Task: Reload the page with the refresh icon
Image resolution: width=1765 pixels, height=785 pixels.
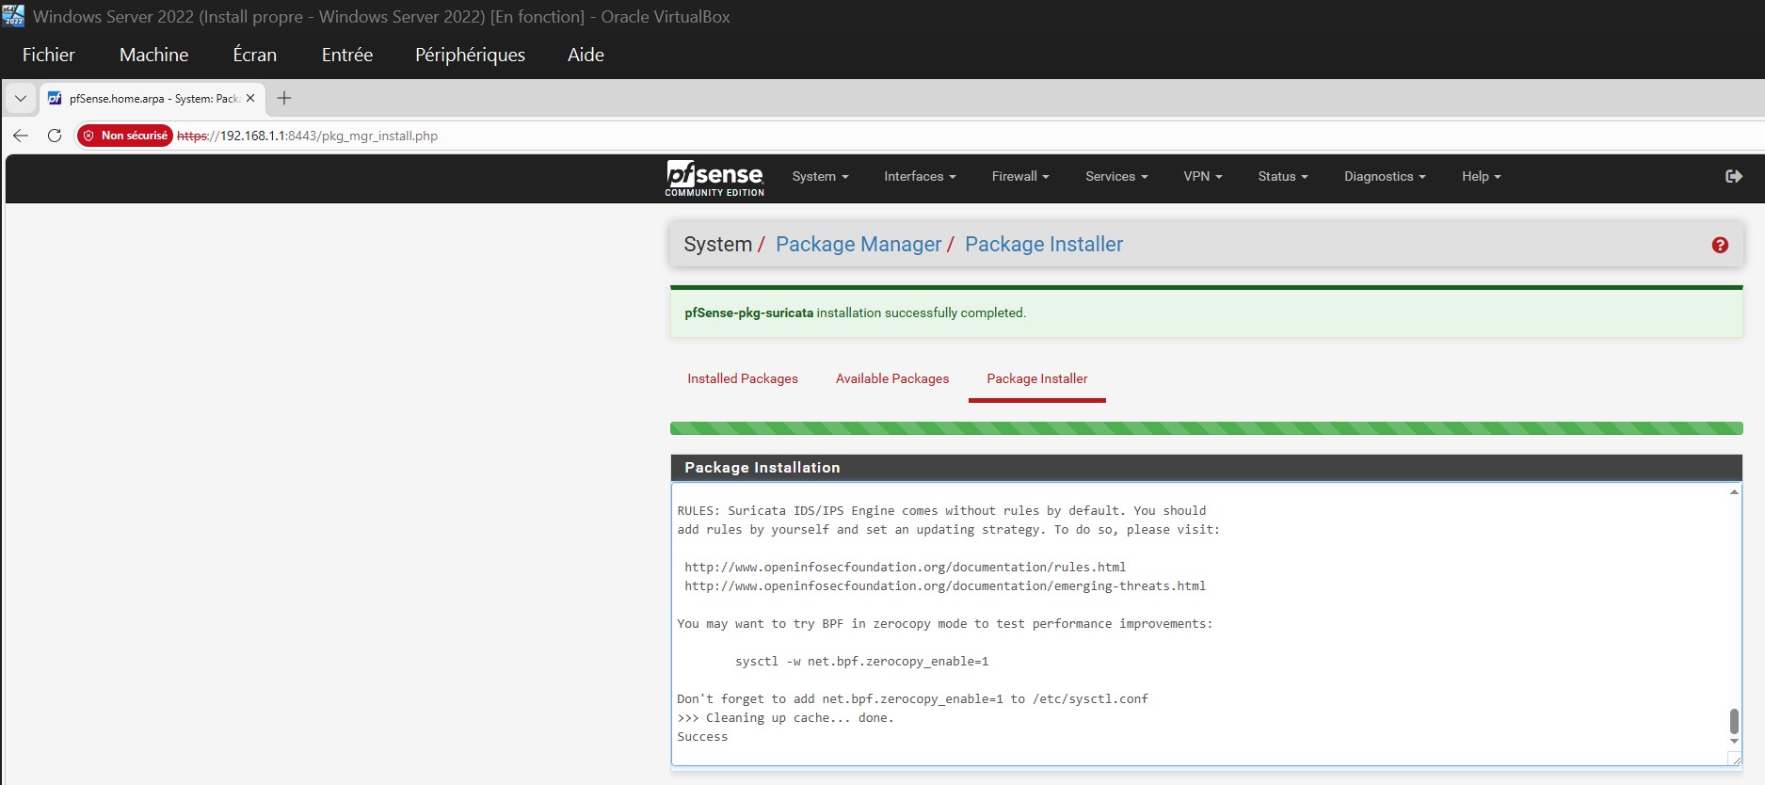Action: (55, 136)
